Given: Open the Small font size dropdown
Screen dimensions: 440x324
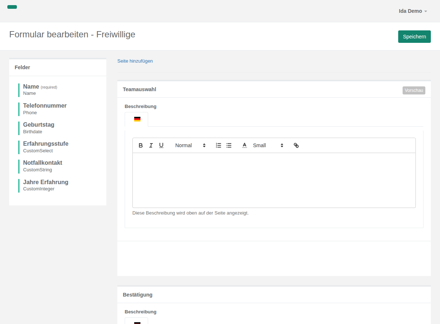Looking at the screenshot, I should (268, 145).
